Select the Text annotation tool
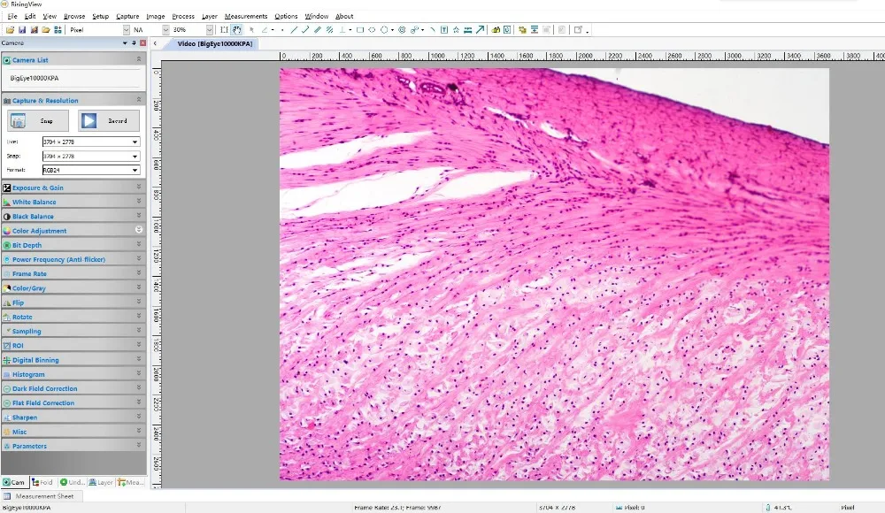Viewport: 885px width, 513px height. (444, 30)
